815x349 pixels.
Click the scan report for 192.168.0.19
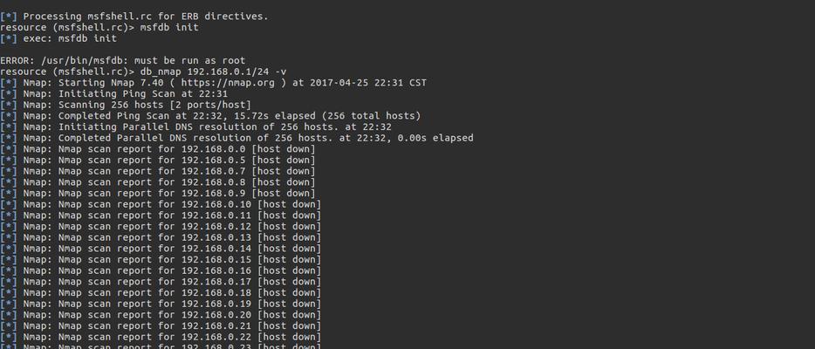(161, 305)
